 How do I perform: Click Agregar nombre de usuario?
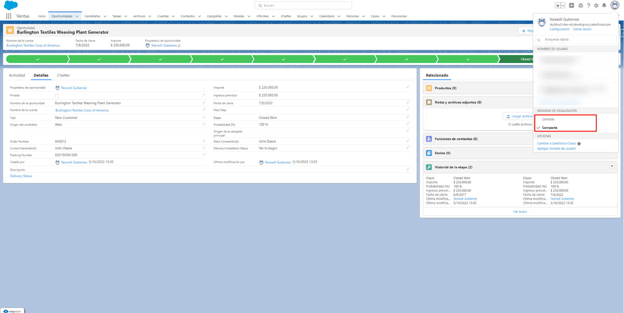(x=556, y=148)
